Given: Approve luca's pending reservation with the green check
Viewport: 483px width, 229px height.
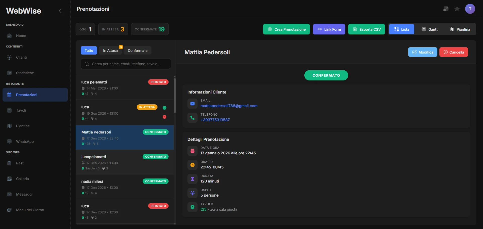Looking at the screenshot, I should click(164, 108).
